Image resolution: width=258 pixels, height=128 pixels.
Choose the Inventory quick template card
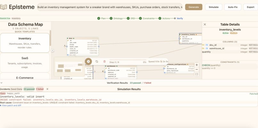[x=25, y=43]
